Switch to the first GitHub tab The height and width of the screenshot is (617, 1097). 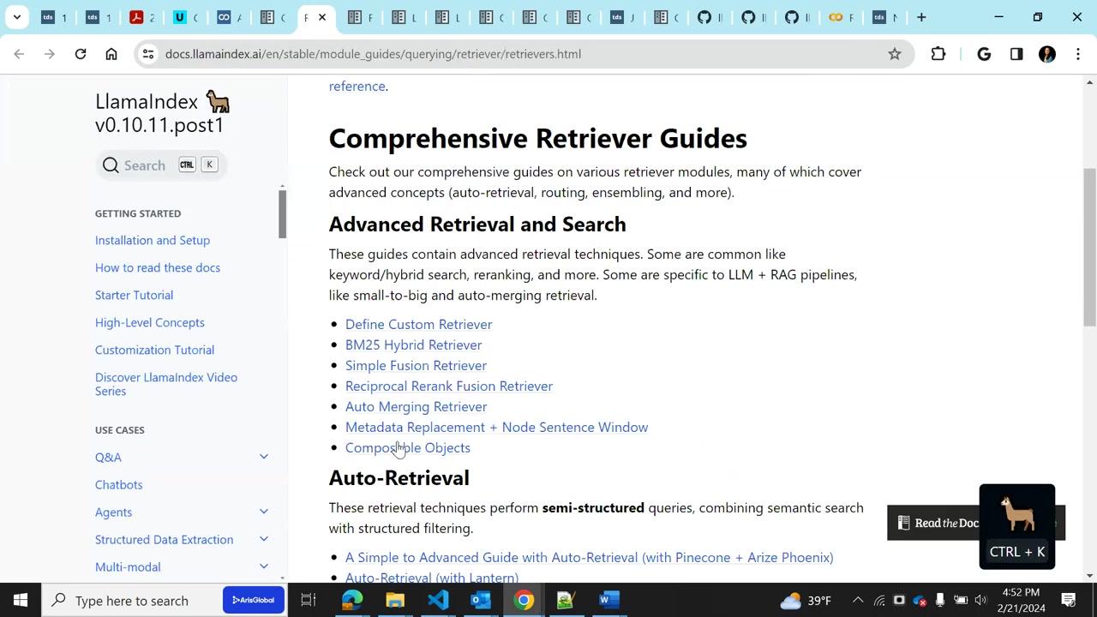(x=704, y=17)
